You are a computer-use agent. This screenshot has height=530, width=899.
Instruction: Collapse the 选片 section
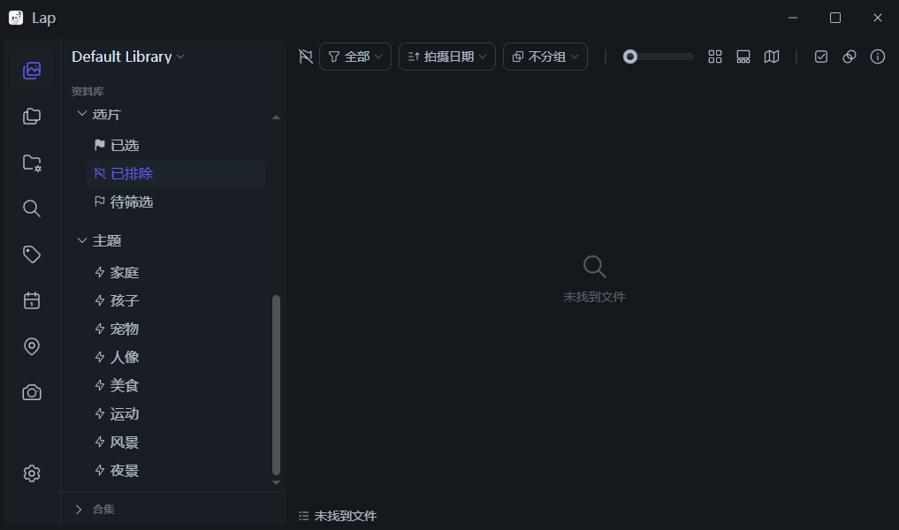click(82, 114)
